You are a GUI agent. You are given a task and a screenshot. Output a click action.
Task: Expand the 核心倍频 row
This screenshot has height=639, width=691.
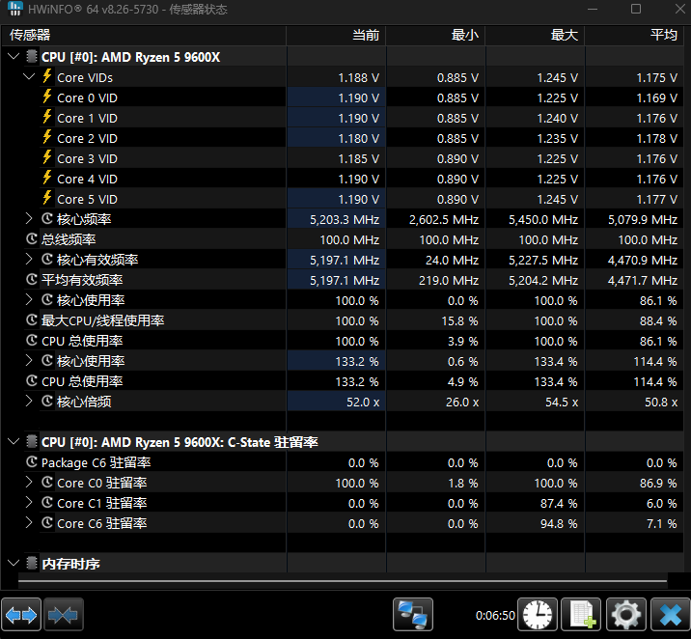[x=29, y=402]
